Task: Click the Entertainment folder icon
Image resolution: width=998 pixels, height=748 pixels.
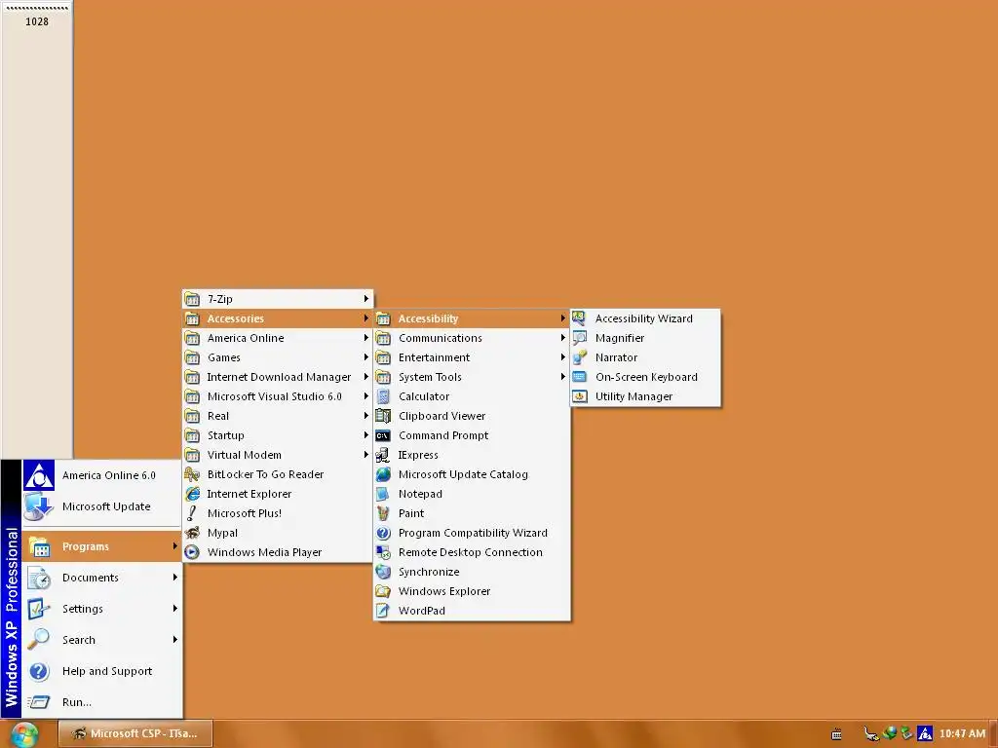Action: tap(382, 357)
